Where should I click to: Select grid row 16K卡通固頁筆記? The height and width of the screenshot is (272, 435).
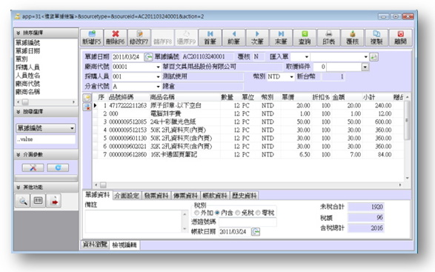pyautogui.click(x=248, y=154)
